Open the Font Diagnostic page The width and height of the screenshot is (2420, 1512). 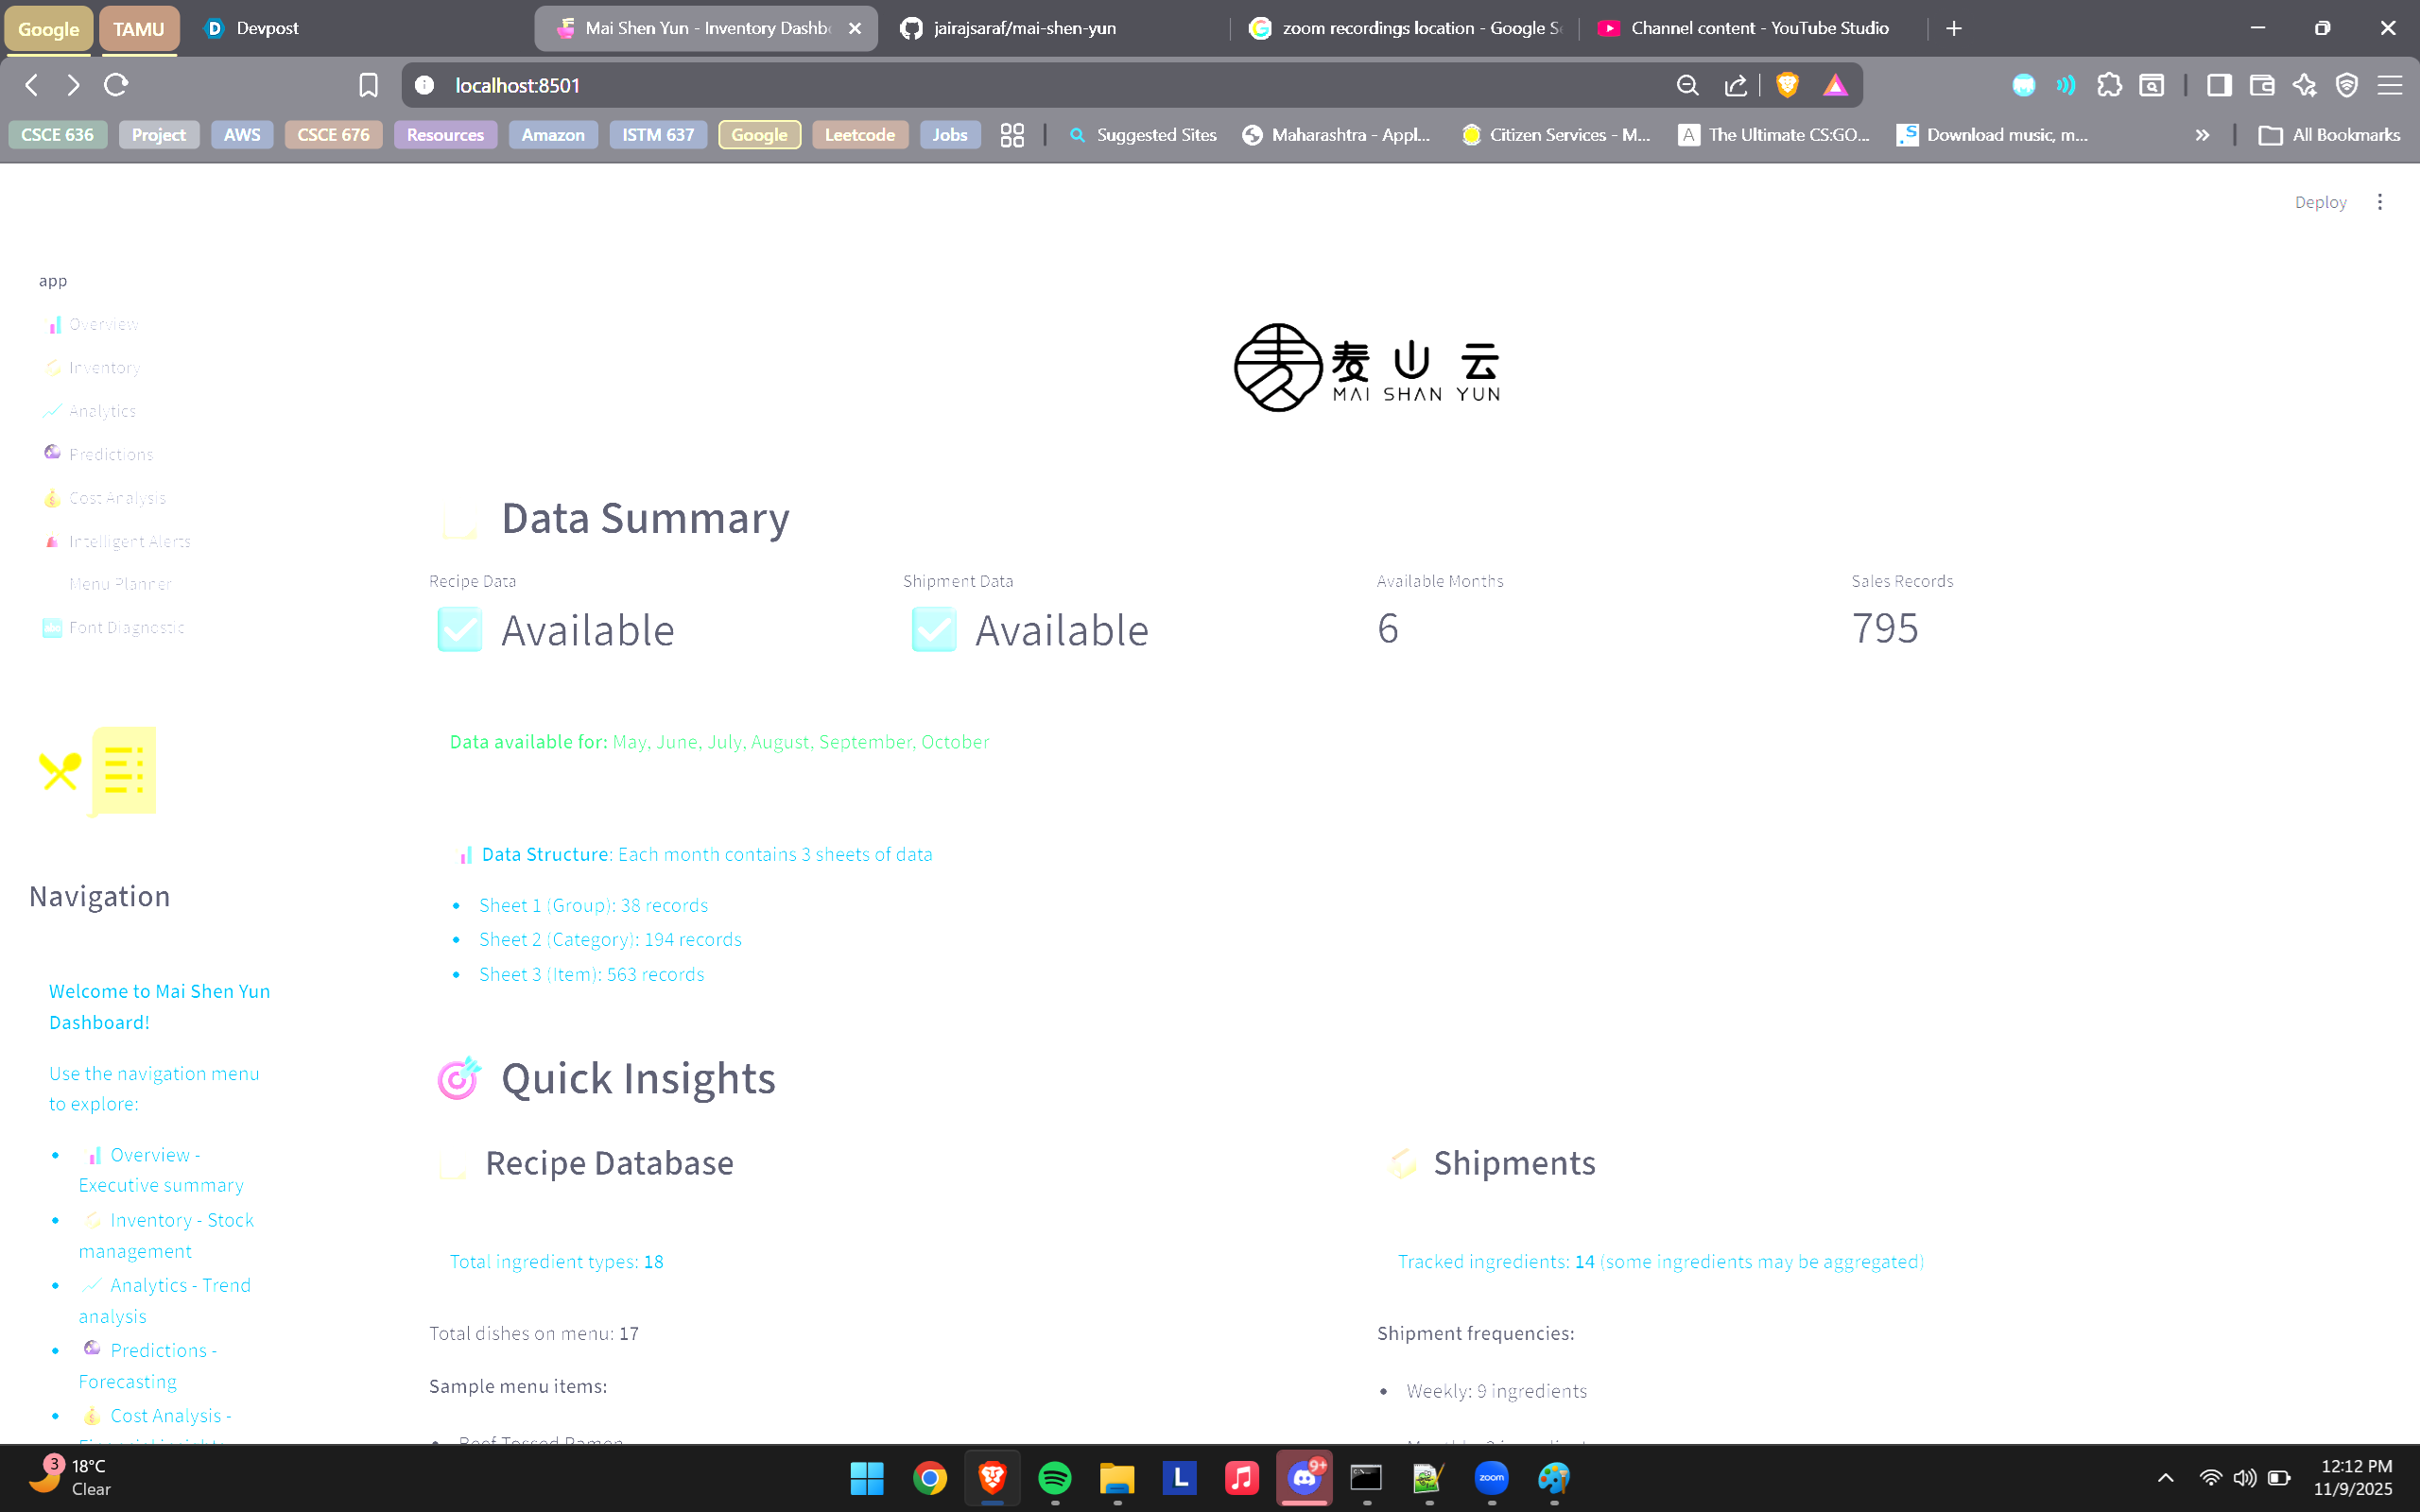pos(126,627)
